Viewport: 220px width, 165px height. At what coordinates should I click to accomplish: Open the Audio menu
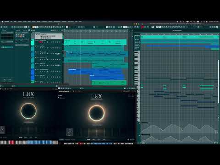click(25, 22)
